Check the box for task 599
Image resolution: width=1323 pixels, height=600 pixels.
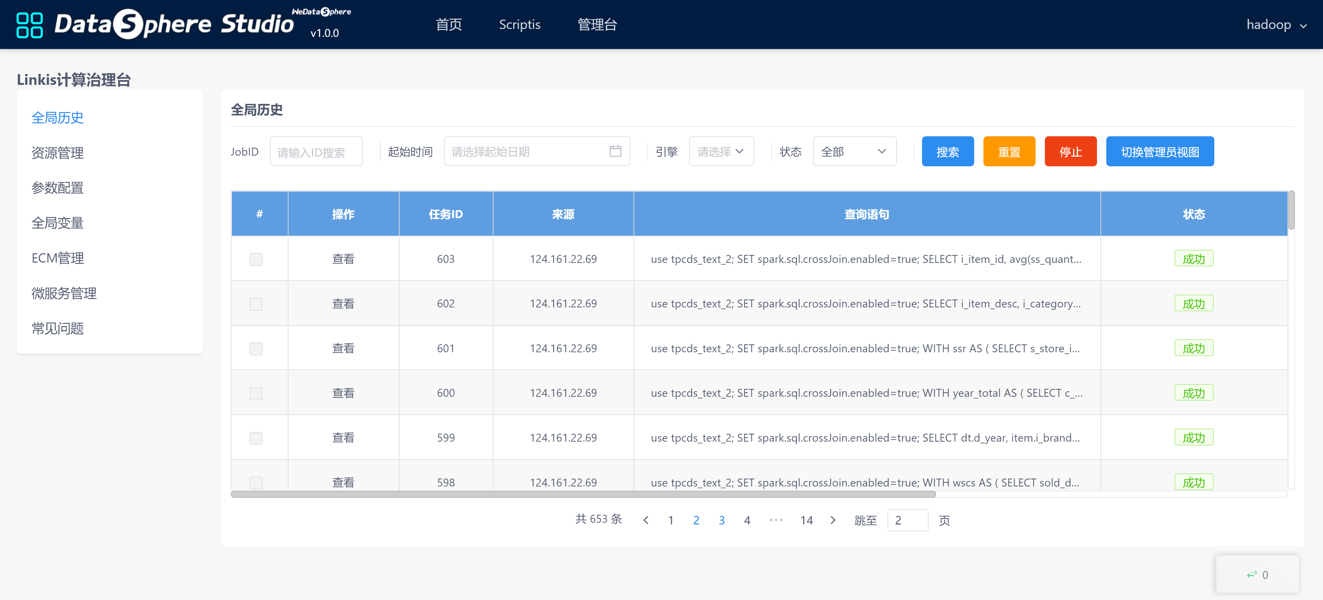[256, 438]
